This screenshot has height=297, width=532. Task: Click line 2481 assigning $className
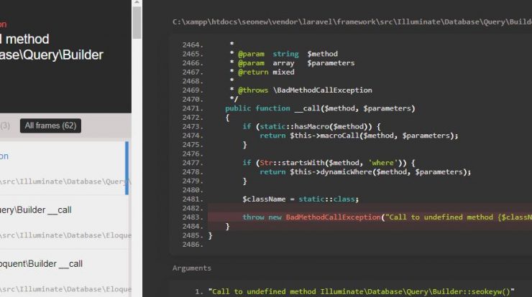pyautogui.click(x=301, y=199)
